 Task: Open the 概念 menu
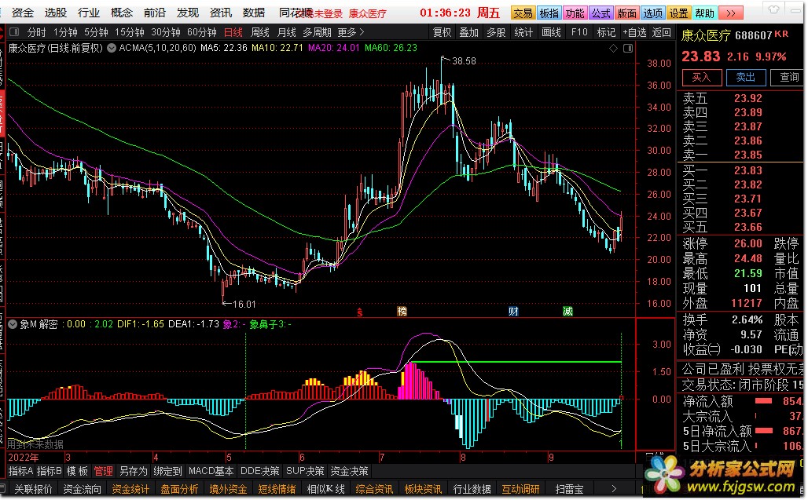[x=121, y=13]
